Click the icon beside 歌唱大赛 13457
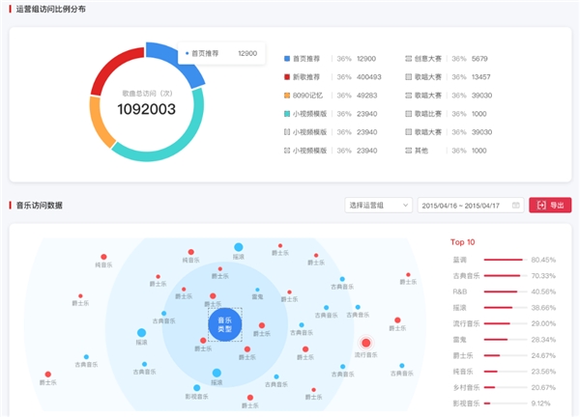580x417 pixels. click(408, 77)
